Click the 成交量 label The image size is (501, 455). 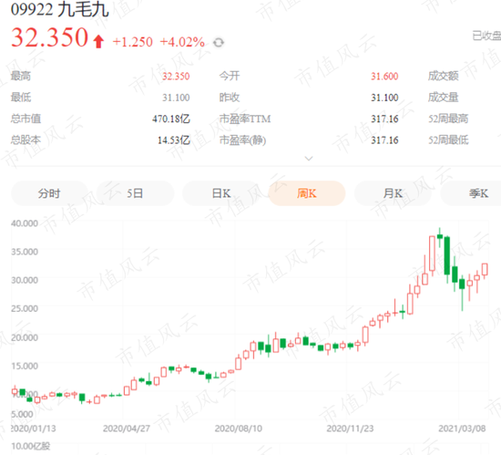pos(444,98)
